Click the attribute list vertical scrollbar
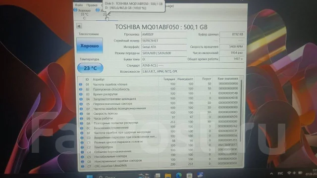This screenshot has width=317, height=178. (241, 110)
